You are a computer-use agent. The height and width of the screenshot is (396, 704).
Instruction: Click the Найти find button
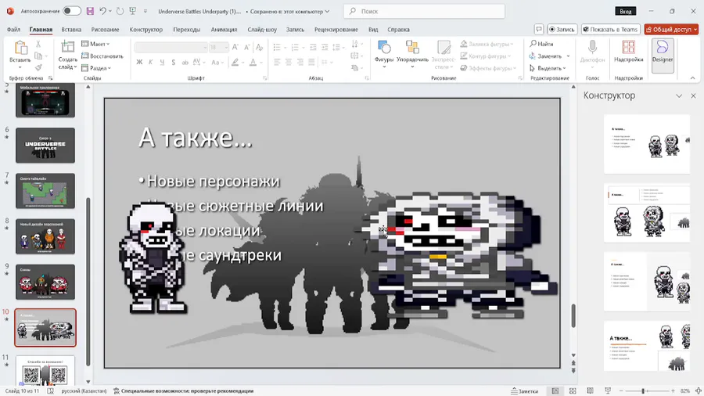coord(541,44)
